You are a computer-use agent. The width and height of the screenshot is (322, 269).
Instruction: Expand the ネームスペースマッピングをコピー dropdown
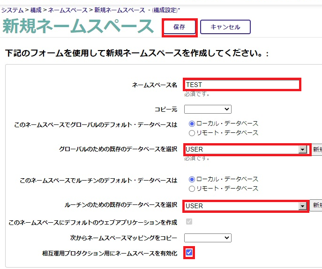pyautogui.click(x=208, y=238)
